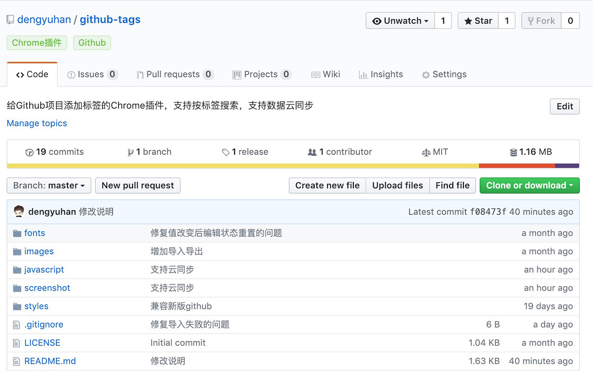Expand the Clone or download menu

[x=529, y=185]
